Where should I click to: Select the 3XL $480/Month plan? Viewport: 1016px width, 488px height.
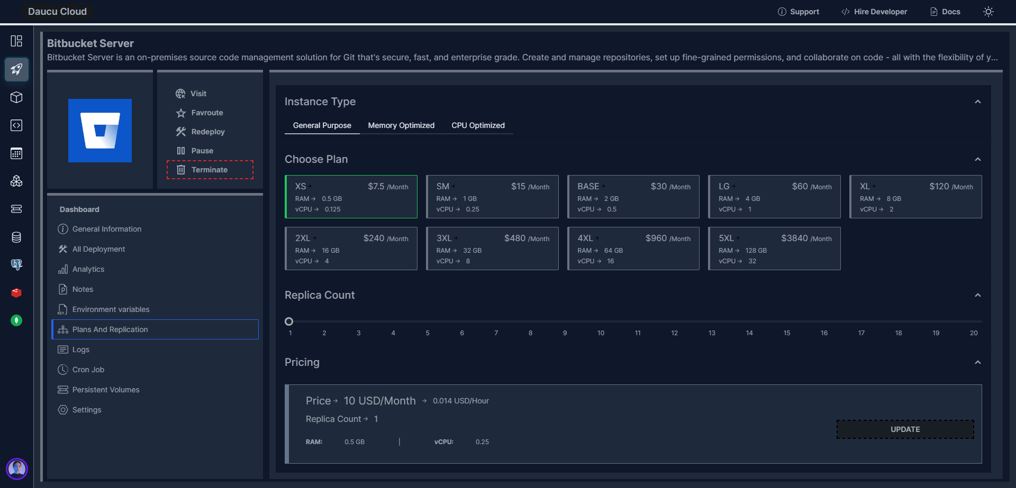pos(493,248)
